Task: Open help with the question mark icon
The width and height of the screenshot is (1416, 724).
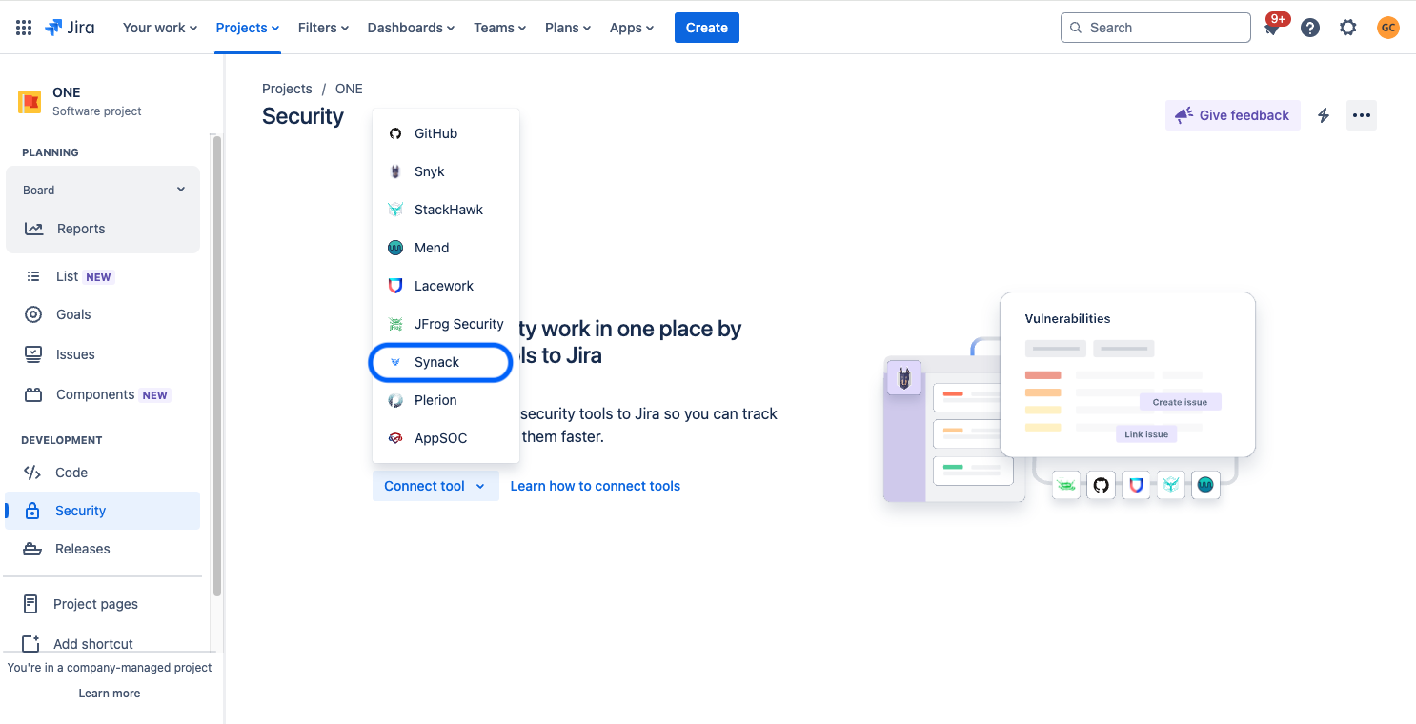Action: tap(1309, 27)
